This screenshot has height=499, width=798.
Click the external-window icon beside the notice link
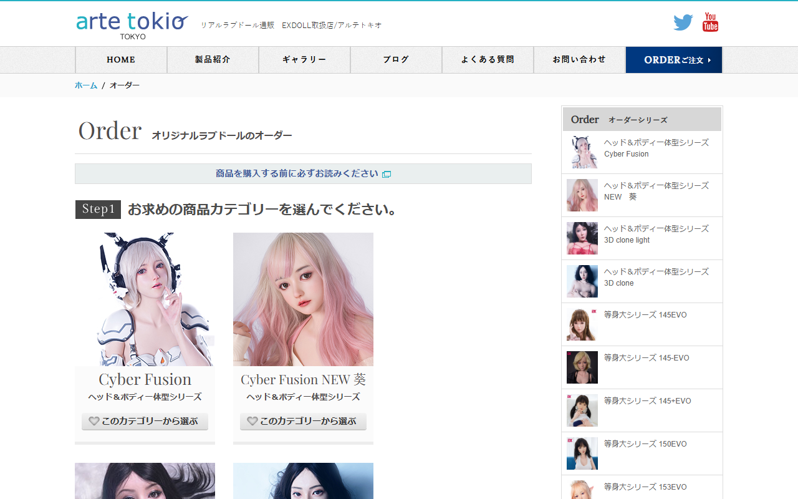click(387, 174)
